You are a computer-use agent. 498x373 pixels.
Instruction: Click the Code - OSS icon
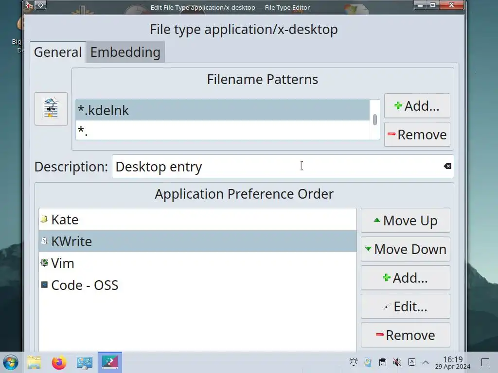pos(44,285)
